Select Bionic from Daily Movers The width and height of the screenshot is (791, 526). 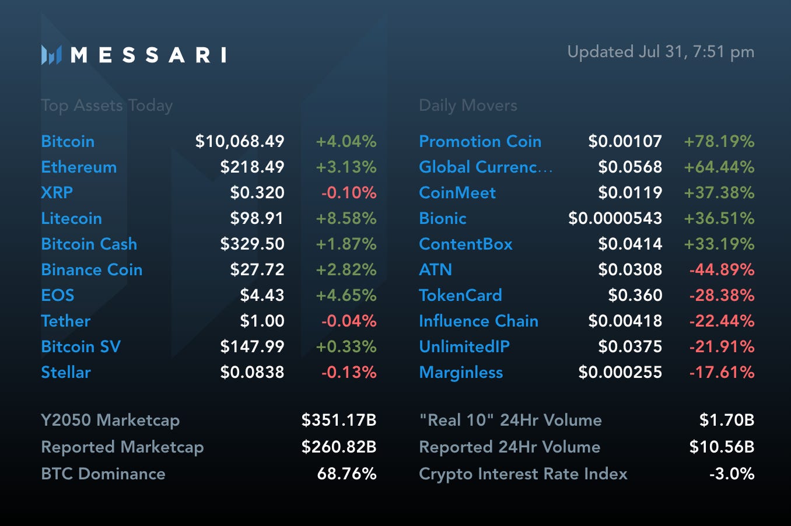[443, 219]
